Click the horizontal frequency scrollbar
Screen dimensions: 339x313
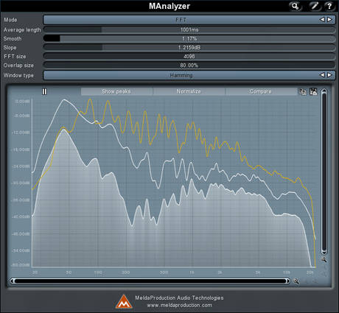[x=150, y=281]
